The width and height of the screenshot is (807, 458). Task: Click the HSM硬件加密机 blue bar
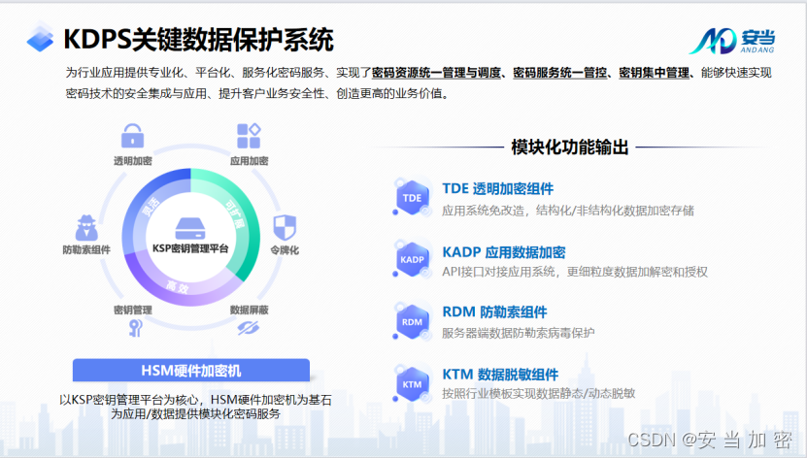[x=191, y=370]
